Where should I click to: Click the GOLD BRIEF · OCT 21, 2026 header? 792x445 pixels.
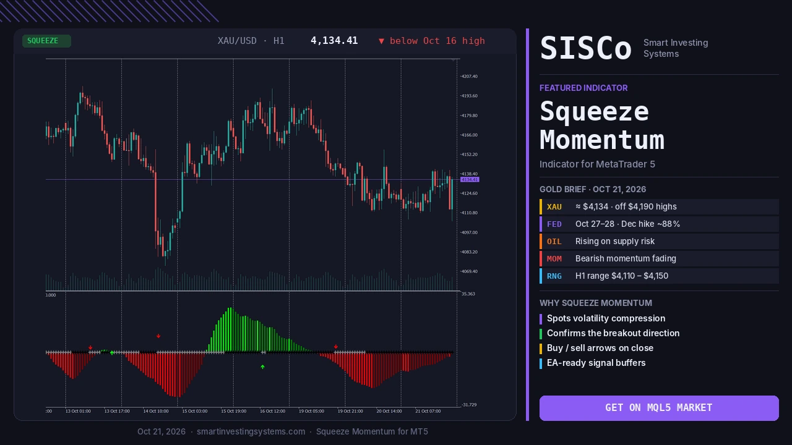coord(593,189)
